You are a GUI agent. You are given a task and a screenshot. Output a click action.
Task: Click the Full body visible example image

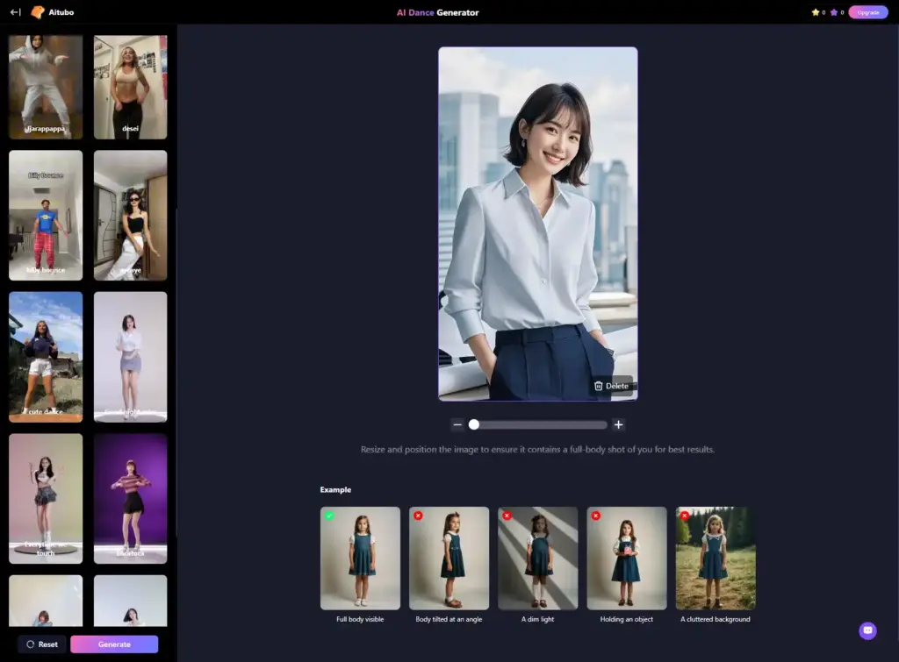pyautogui.click(x=360, y=558)
